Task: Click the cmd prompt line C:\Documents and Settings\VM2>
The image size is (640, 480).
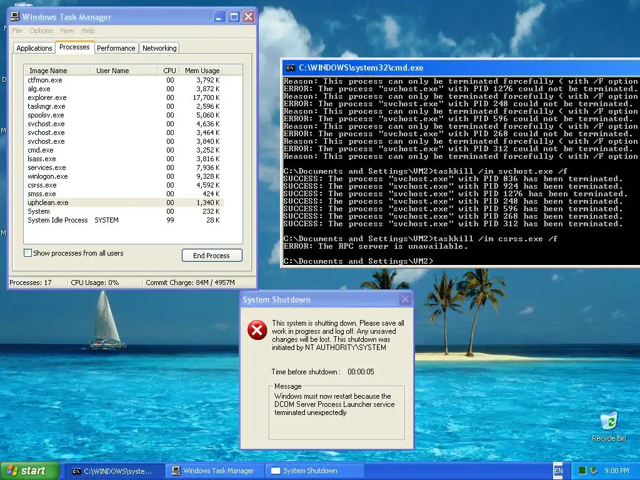Action: [x=358, y=261]
